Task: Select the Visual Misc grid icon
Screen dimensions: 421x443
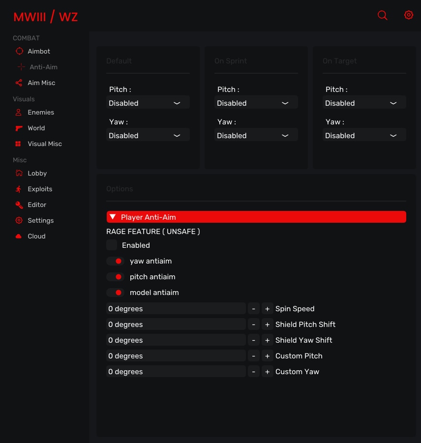Action: 19,144
